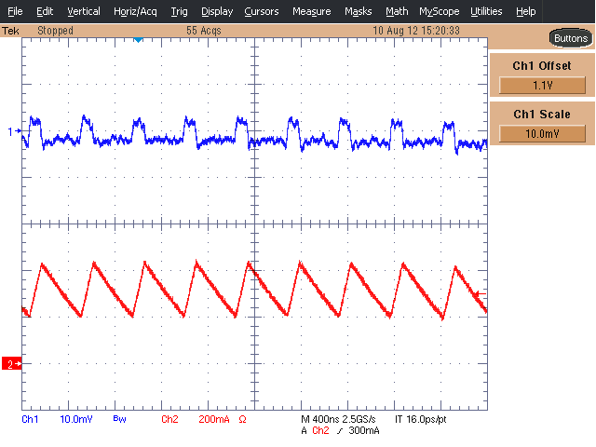
Task: Click the Ch2 ohm termination symbol
Action: pos(242,419)
